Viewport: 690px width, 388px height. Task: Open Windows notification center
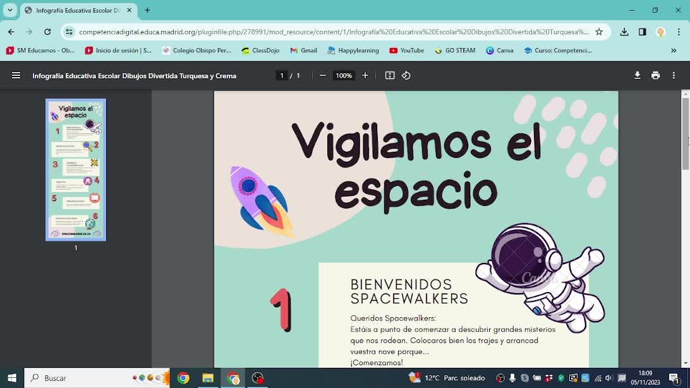674,378
